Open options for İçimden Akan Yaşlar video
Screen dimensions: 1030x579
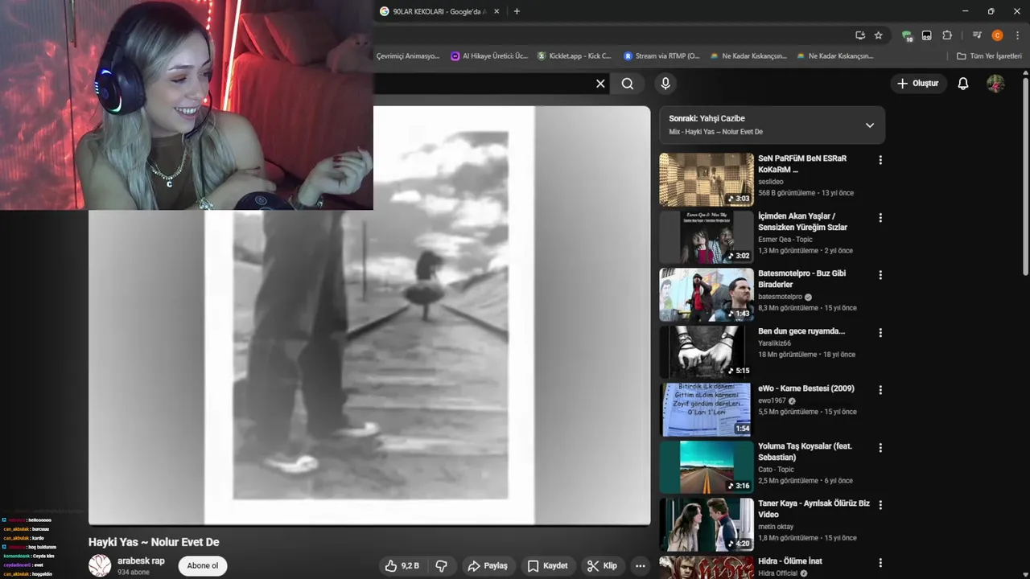[880, 218]
